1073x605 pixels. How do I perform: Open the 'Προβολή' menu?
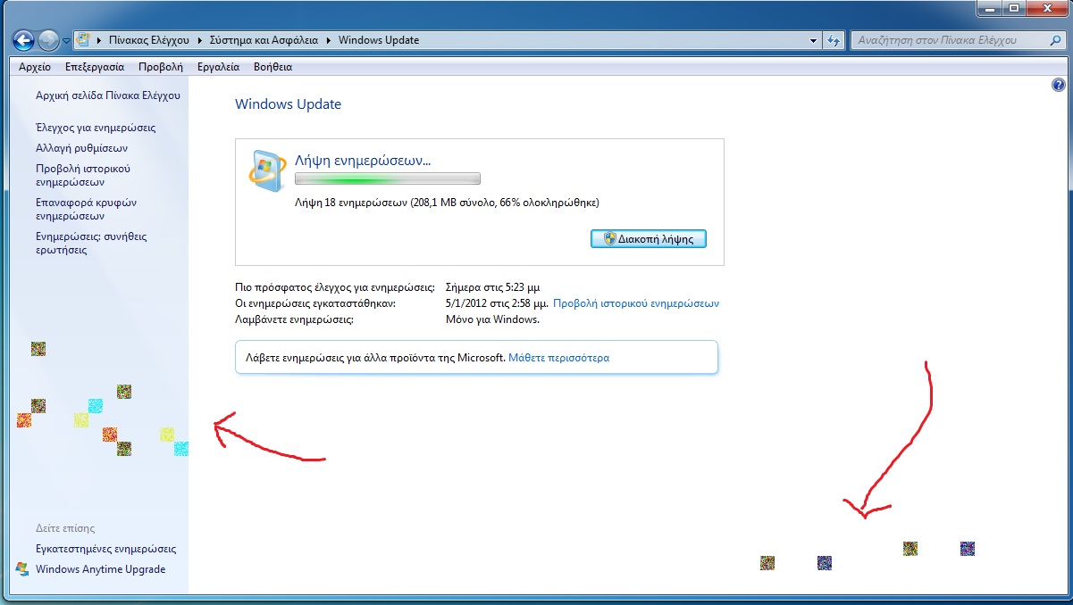click(x=161, y=67)
